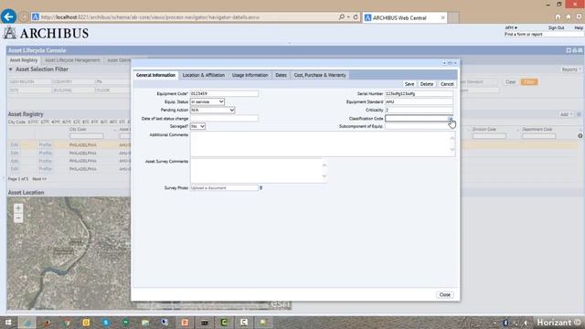Click the Delete button

[x=427, y=84]
